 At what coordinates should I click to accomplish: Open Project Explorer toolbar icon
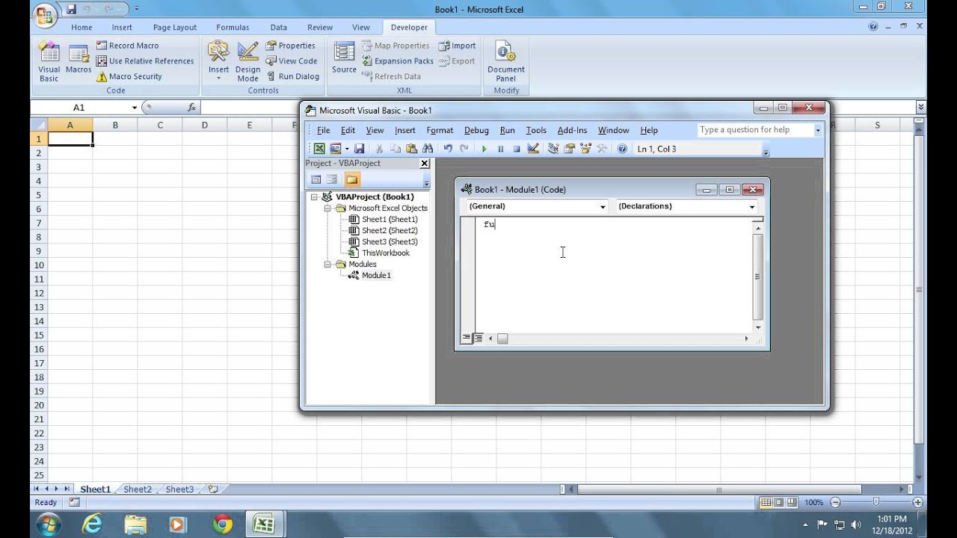pos(553,149)
